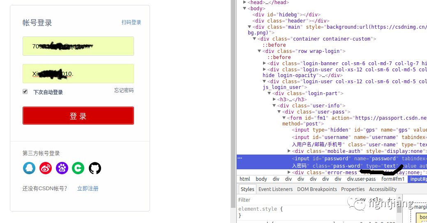Collapse the user-pass div node
427x223 pixels.
(x=279, y=112)
